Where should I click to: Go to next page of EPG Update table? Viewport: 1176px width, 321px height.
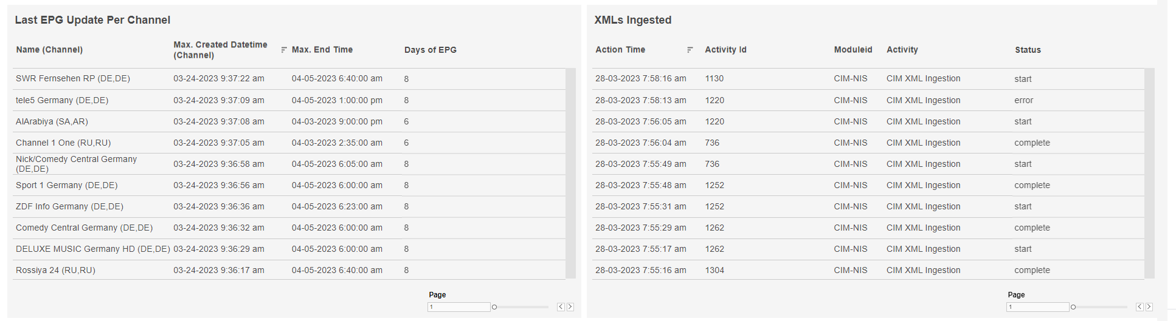[x=570, y=307]
